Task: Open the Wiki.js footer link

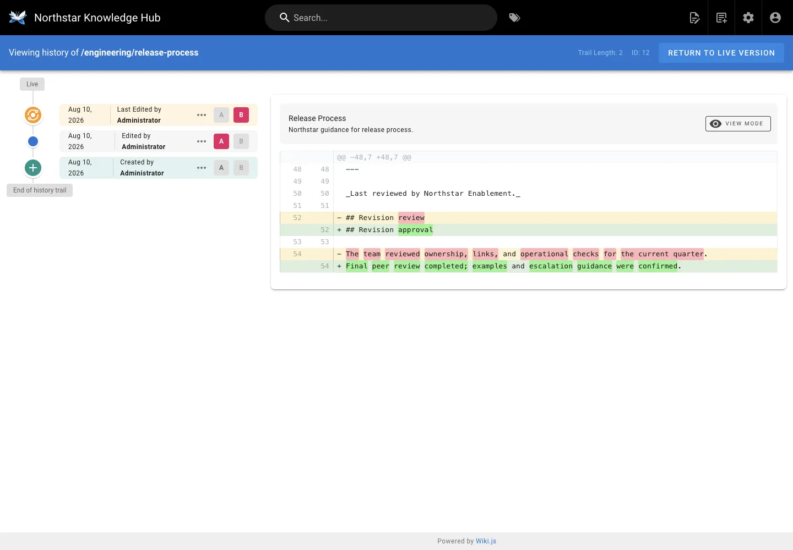Action: [x=486, y=541]
